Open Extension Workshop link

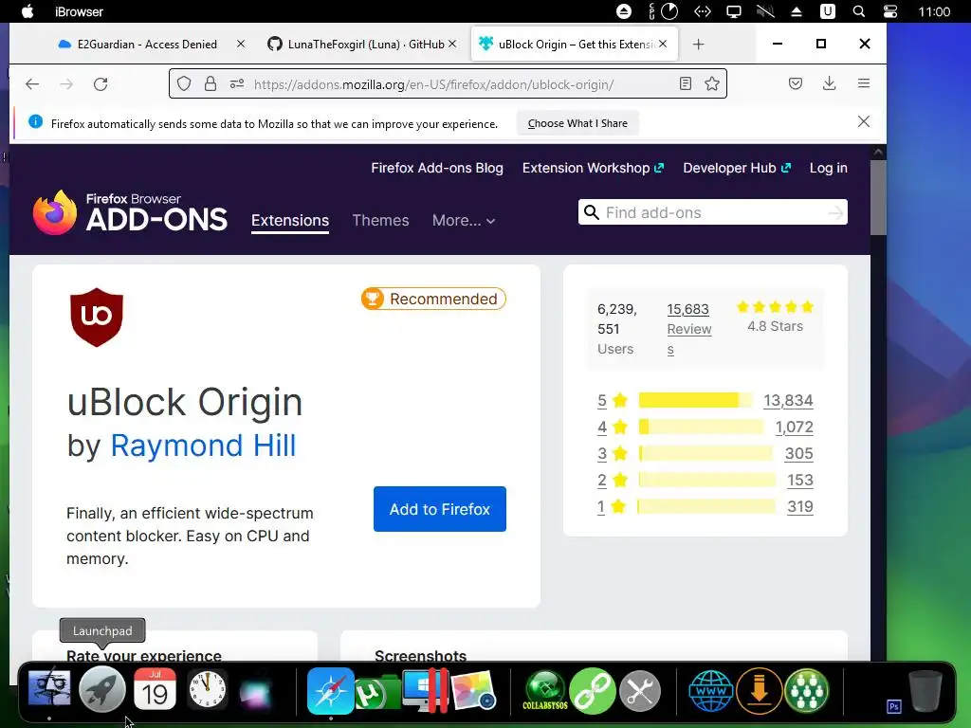click(x=593, y=168)
